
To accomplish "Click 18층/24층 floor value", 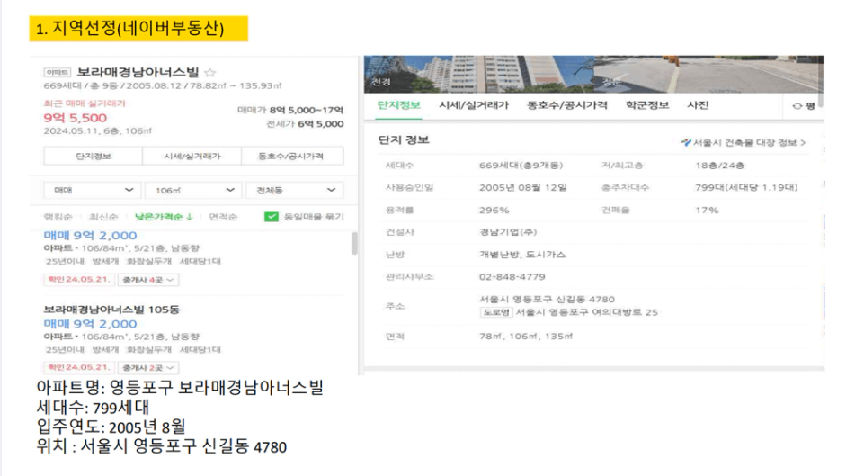I will tap(719, 166).
